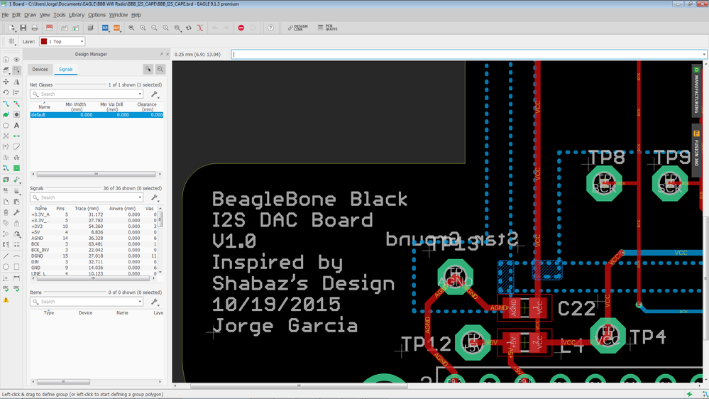Screen dimensions: 709x399
Task: Click the zoom in magnifier
Action: pos(143,28)
